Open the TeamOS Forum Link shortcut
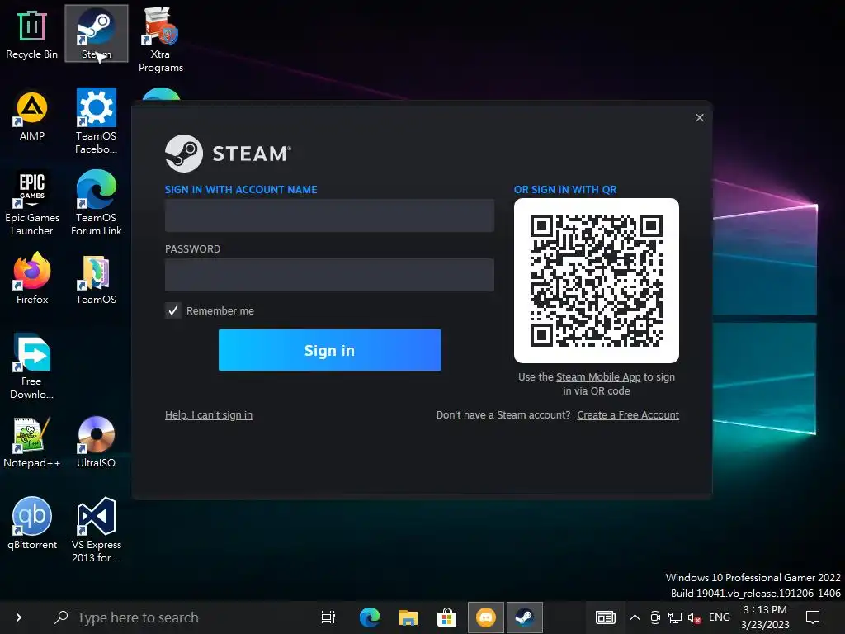The height and width of the screenshot is (634, 845). tap(96, 203)
